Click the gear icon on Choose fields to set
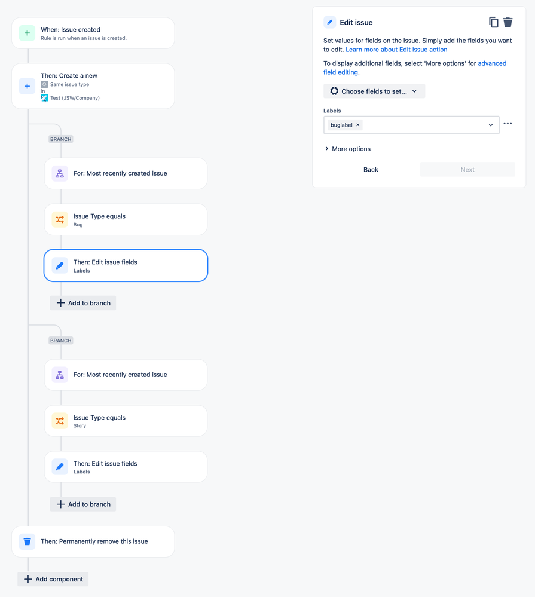 pyautogui.click(x=334, y=91)
